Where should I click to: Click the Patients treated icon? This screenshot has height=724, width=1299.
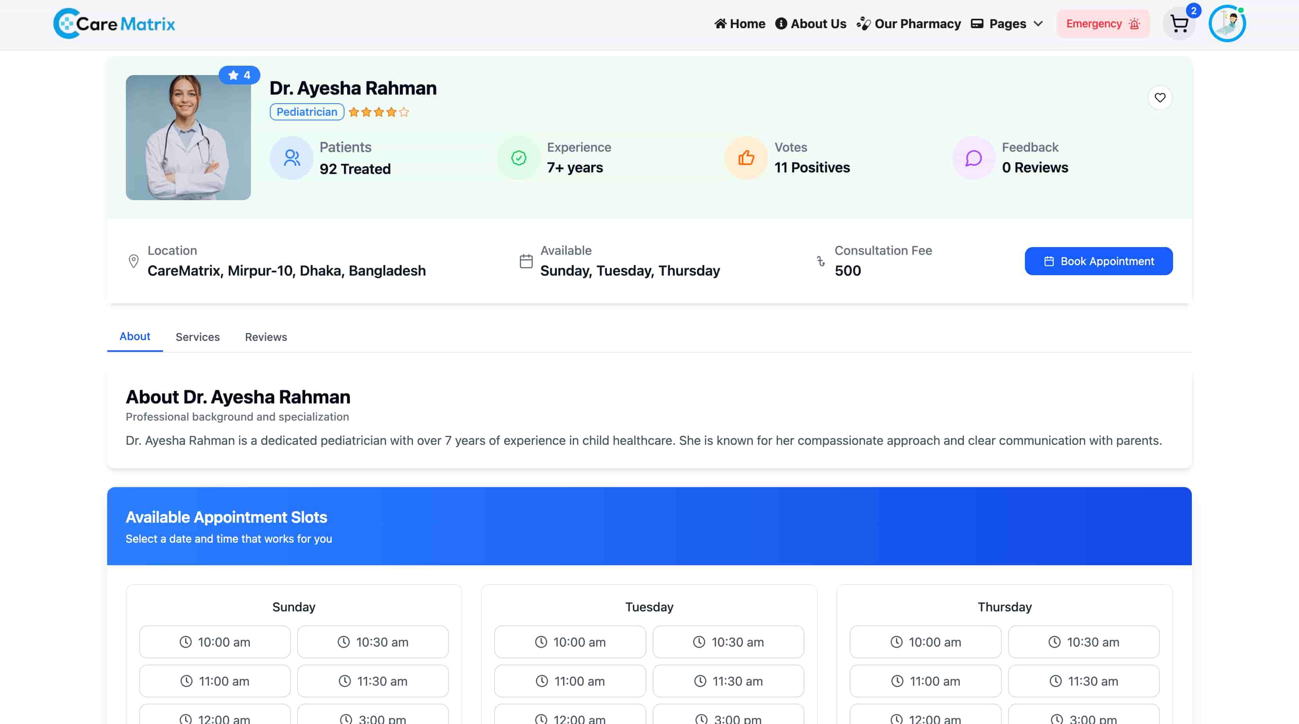pos(291,158)
